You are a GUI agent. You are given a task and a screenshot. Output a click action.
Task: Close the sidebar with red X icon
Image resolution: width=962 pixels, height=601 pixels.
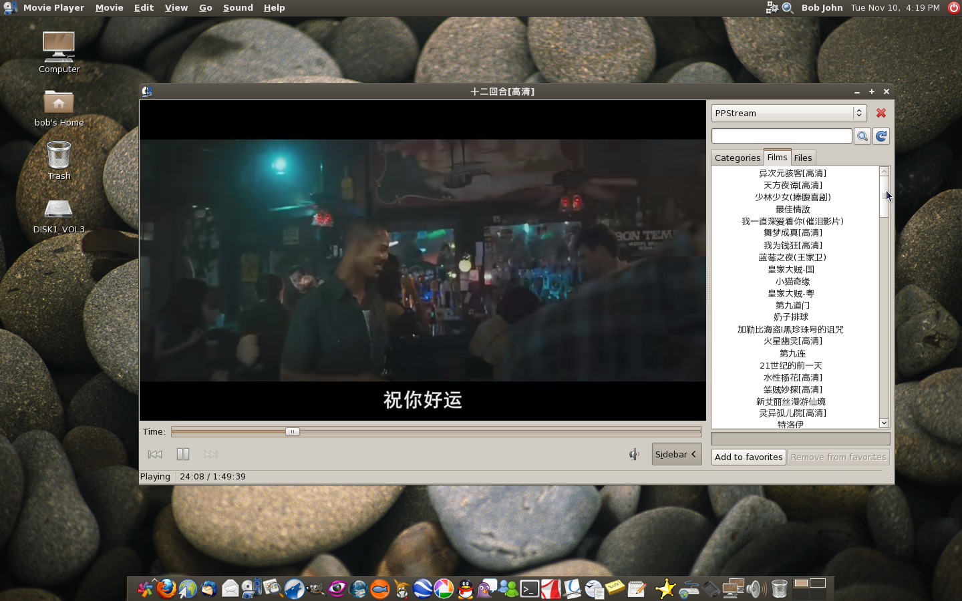(881, 113)
